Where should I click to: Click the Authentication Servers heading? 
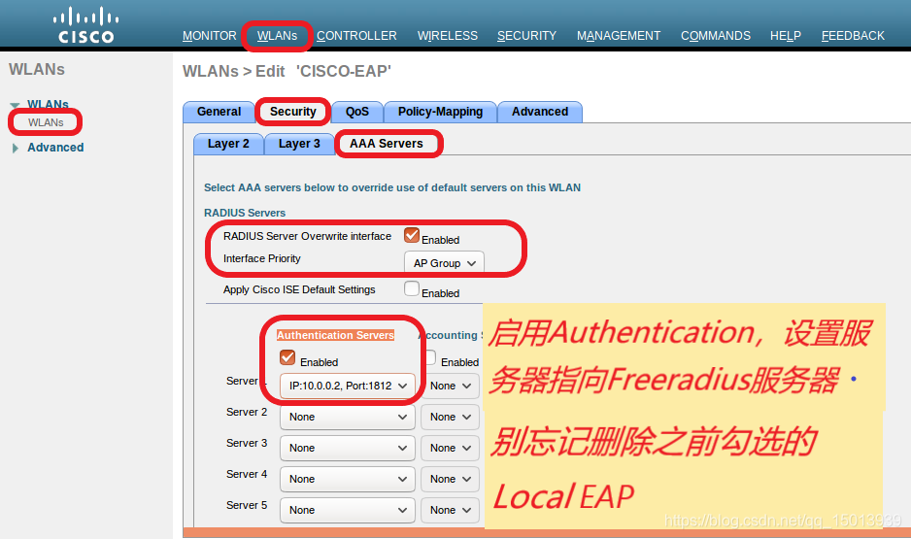(x=335, y=335)
